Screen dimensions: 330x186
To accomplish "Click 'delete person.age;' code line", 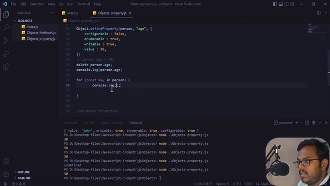I will pyautogui.click(x=94, y=65).
